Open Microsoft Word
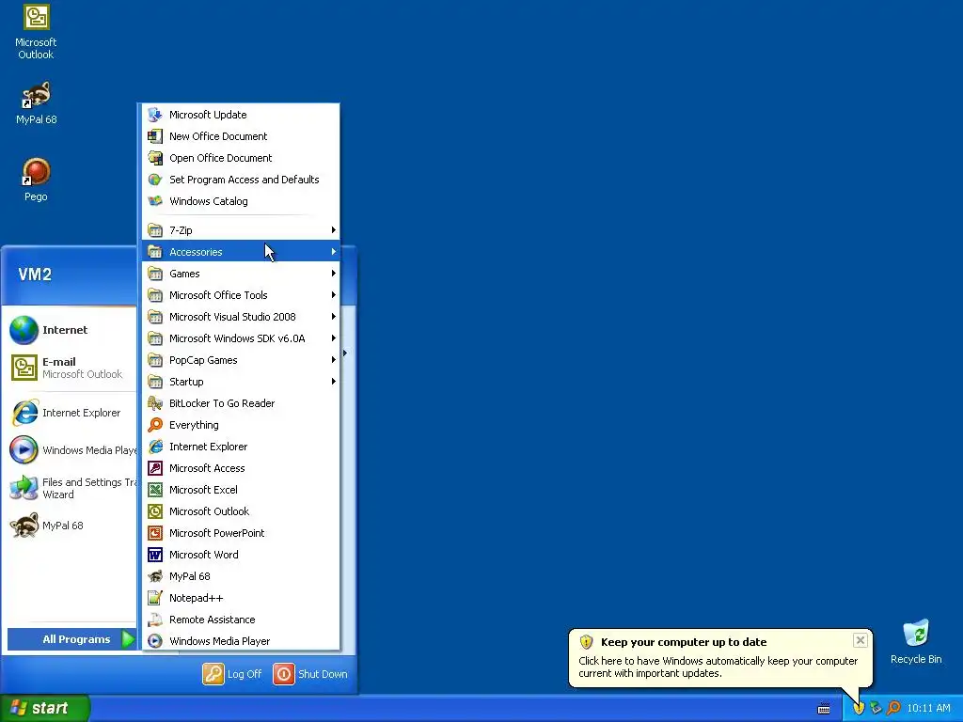This screenshot has width=963, height=722. pyautogui.click(x=240, y=555)
